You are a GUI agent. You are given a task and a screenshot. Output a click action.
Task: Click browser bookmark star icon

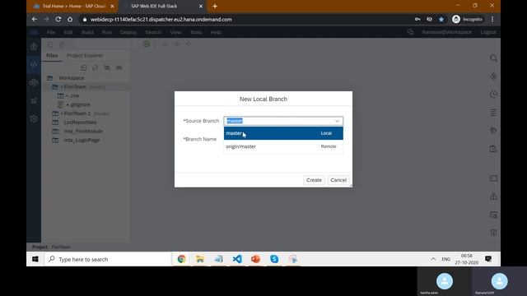(x=441, y=20)
